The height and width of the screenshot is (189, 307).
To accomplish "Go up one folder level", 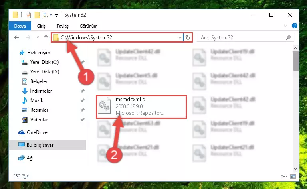I will click(x=46, y=37).
